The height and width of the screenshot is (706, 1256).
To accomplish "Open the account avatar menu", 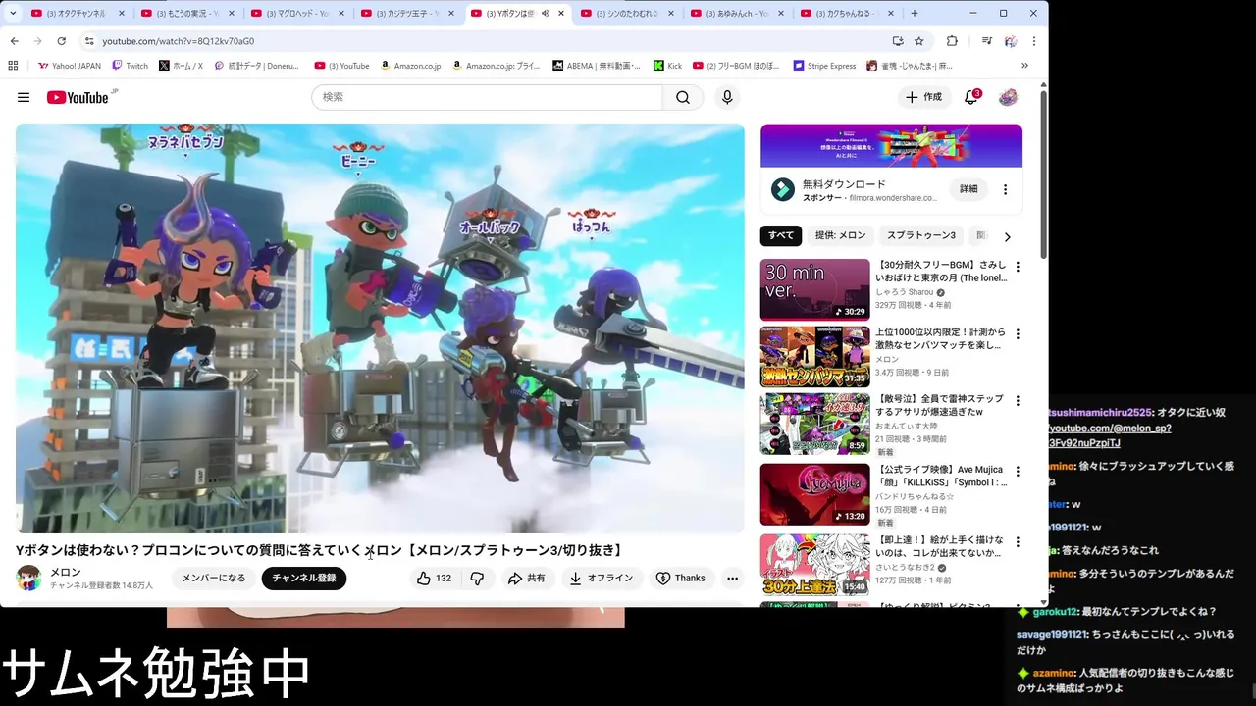I will tap(1008, 97).
